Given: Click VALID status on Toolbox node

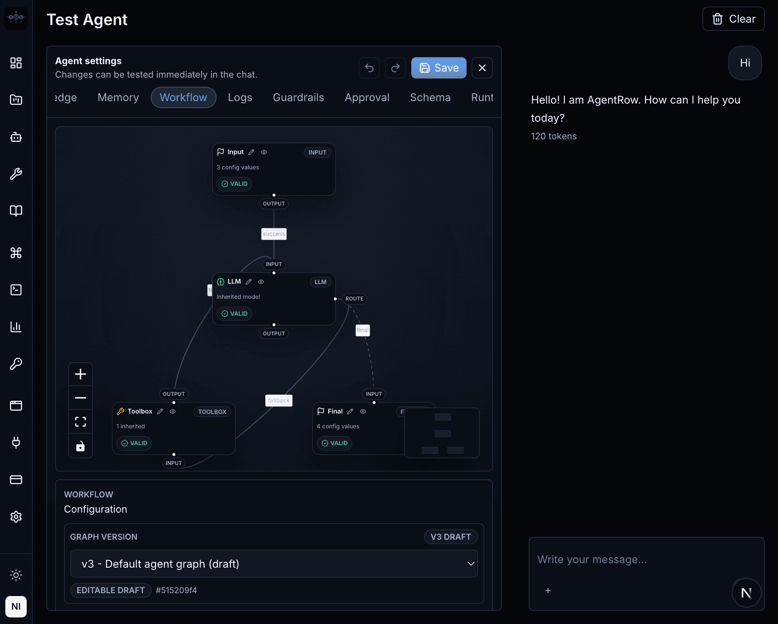Looking at the screenshot, I should (134, 443).
